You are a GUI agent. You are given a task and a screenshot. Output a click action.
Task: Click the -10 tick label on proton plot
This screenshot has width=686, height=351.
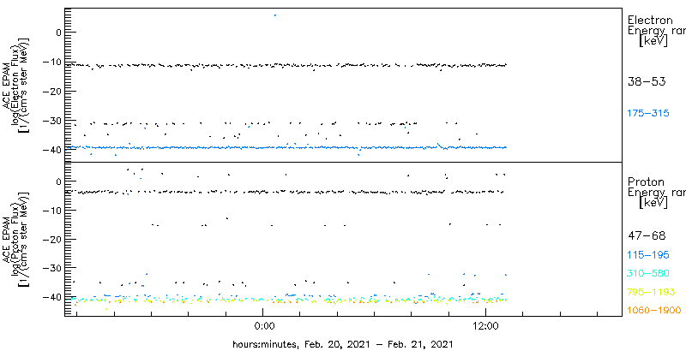click(x=53, y=210)
